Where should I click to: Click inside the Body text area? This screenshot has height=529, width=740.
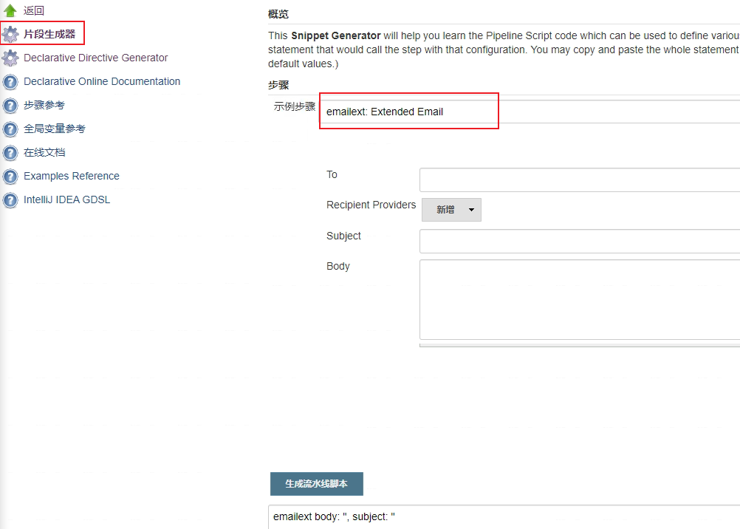(580, 299)
